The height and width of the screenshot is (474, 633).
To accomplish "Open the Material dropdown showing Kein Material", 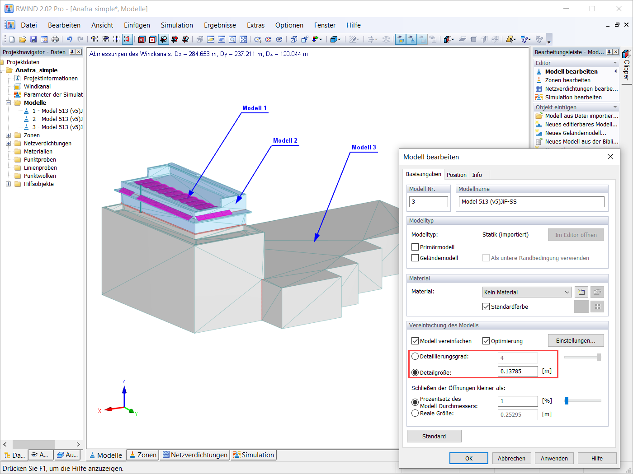I will coord(527,292).
